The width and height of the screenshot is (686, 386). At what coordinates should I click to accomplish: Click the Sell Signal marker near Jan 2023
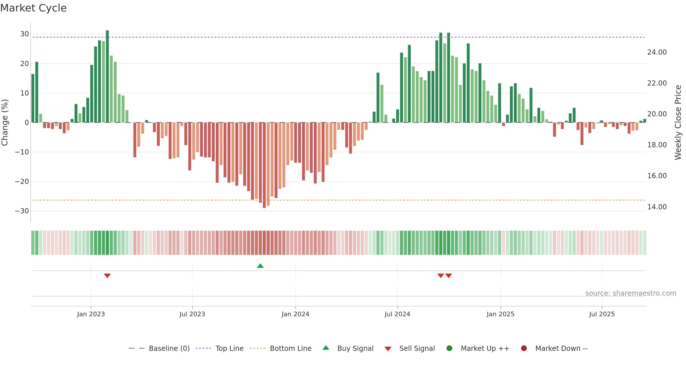[x=107, y=276]
